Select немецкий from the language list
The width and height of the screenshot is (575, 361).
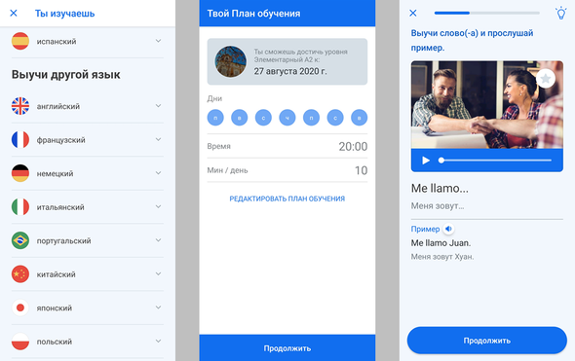click(x=88, y=173)
